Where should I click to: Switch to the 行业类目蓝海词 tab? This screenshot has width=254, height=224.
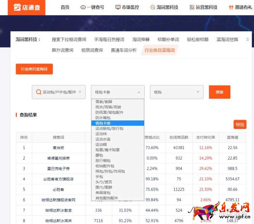click(159, 50)
